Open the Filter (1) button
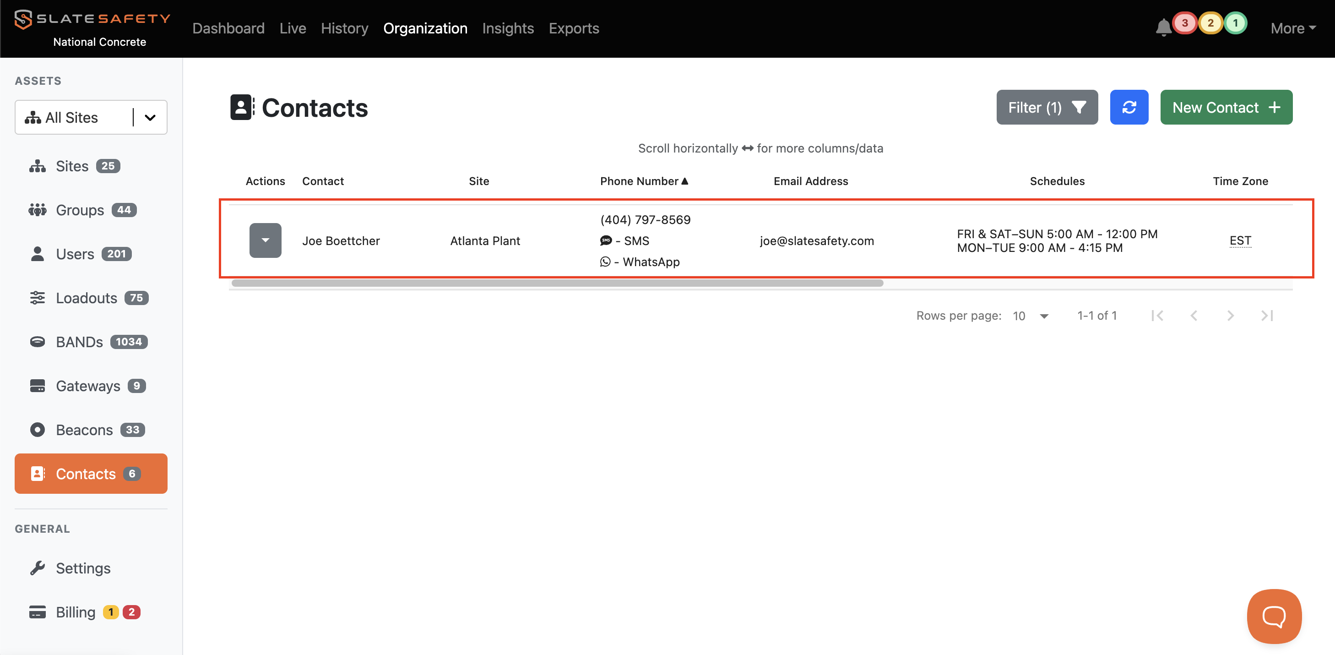Screen dimensions: 1335x655 click(1046, 107)
